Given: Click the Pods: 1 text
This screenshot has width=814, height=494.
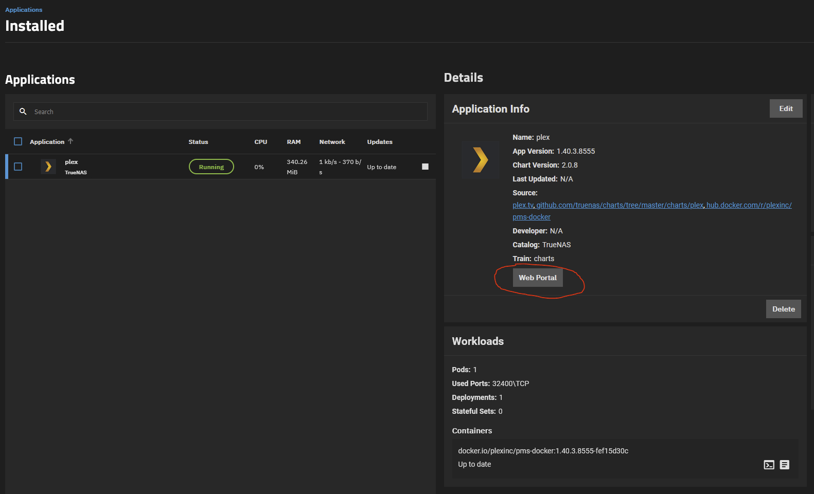Looking at the screenshot, I should (x=465, y=370).
